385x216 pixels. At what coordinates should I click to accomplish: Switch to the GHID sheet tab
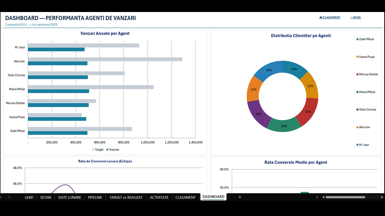point(29,197)
